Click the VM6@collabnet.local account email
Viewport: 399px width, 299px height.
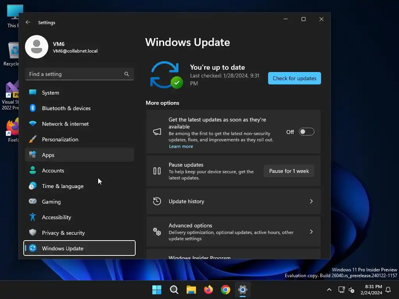pos(75,51)
